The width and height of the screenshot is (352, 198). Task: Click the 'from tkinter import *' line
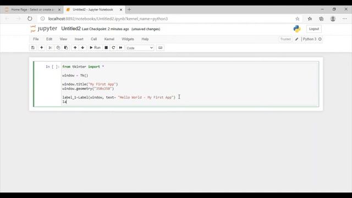point(83,67)
